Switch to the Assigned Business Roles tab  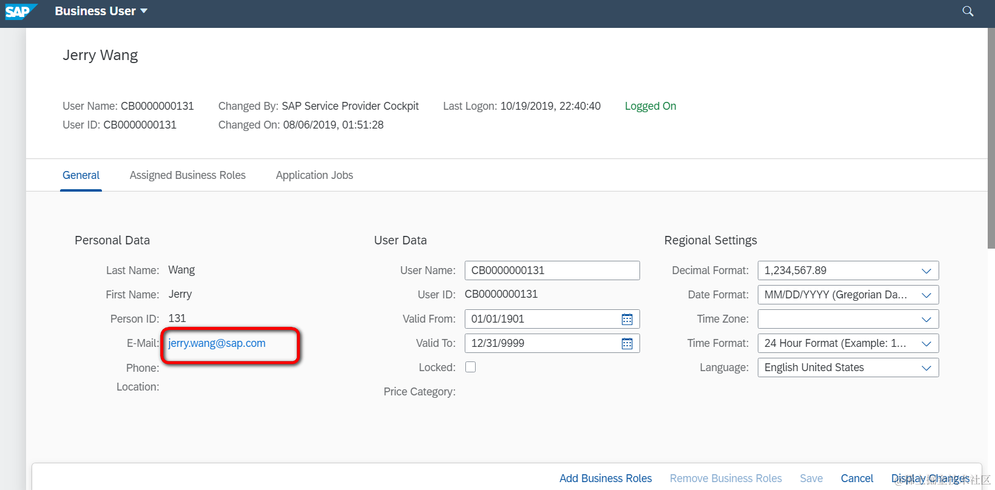pos(187,175)
